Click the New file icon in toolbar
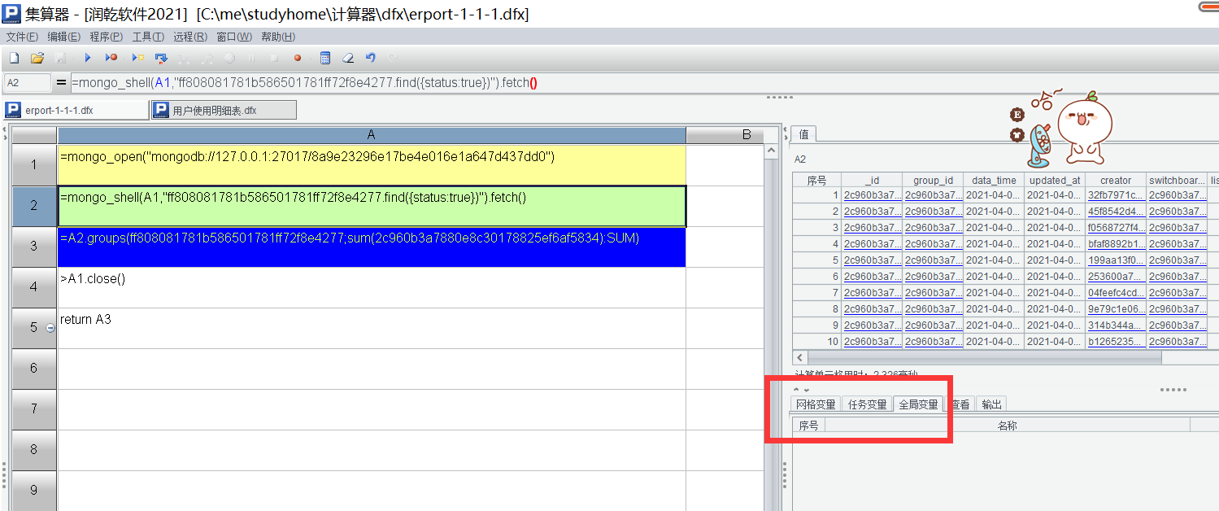1219x511 pixels. [x=14, y=58]
